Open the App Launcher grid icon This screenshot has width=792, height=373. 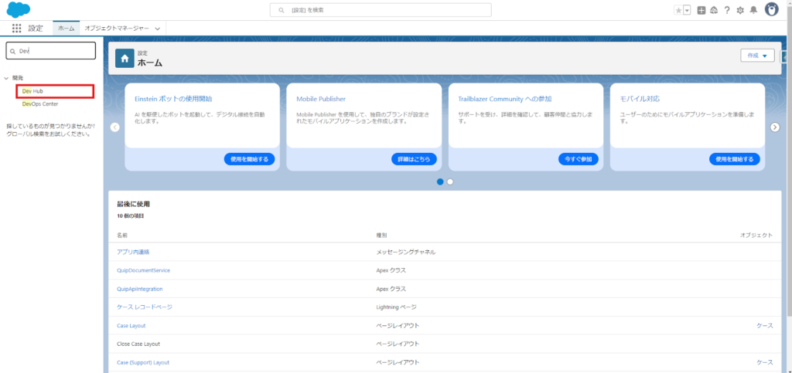17,29
